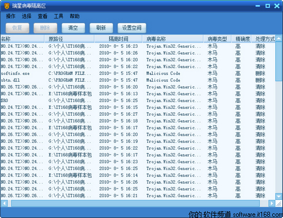Maximize the quarantine window
Image resolution: width=283 pixels, height=218 pixels.
[x=268, y=6]
